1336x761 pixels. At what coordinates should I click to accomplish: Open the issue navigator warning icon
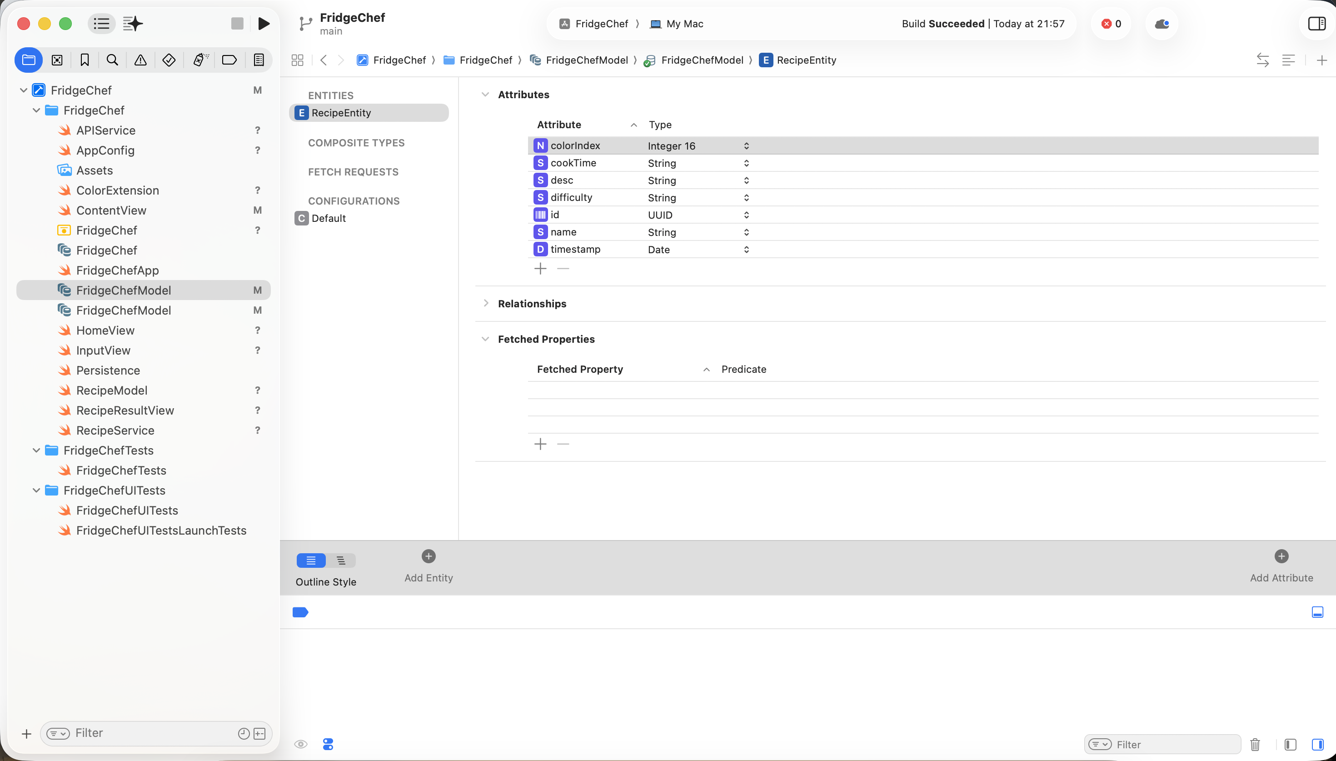tap(140, 60)
